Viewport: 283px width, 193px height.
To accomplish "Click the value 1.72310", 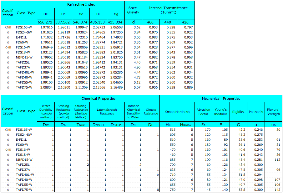I will coord(81,37).
